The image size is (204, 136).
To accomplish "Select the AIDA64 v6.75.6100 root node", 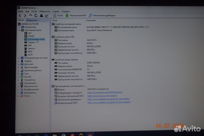I will coord(30,24).
